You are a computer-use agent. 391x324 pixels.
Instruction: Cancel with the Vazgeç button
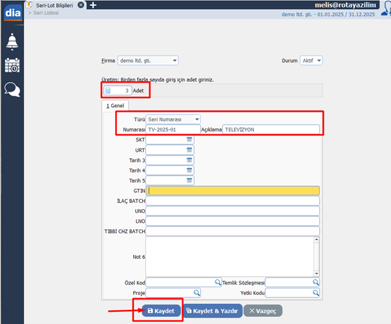point(262,310)
